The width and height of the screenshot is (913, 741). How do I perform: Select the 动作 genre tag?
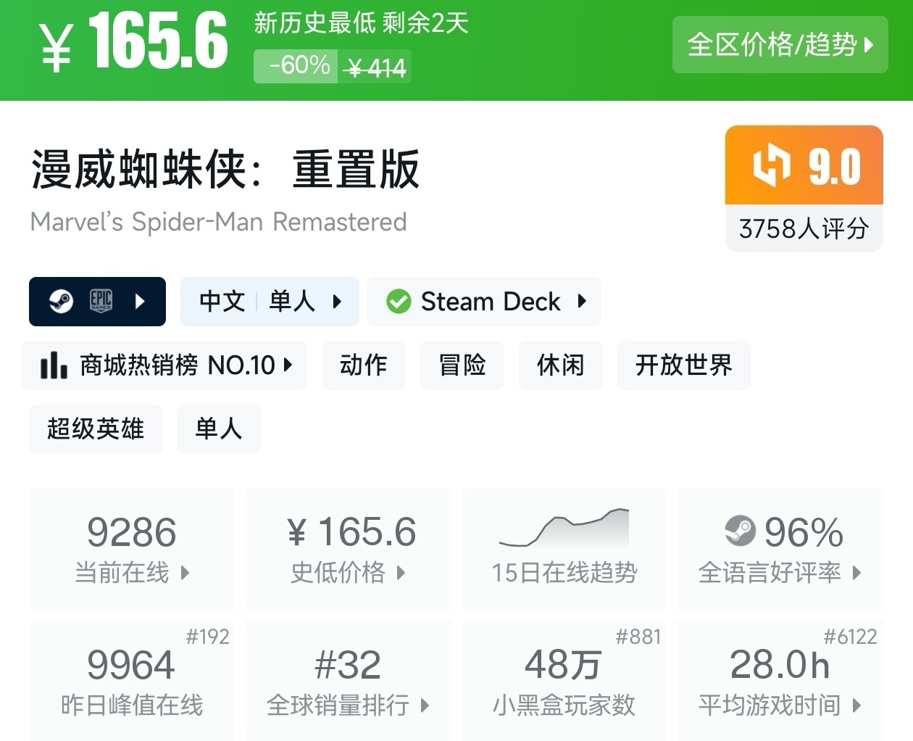[363, 365]
